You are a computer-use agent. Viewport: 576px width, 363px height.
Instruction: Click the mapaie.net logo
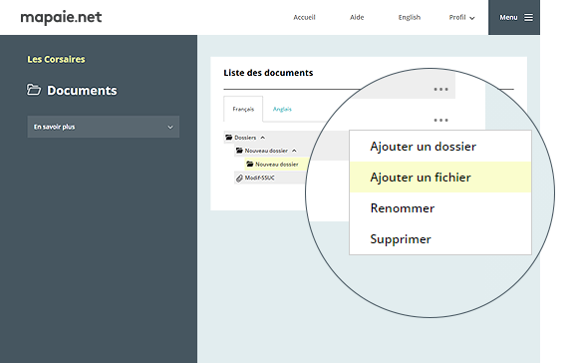tap(61, 17)
